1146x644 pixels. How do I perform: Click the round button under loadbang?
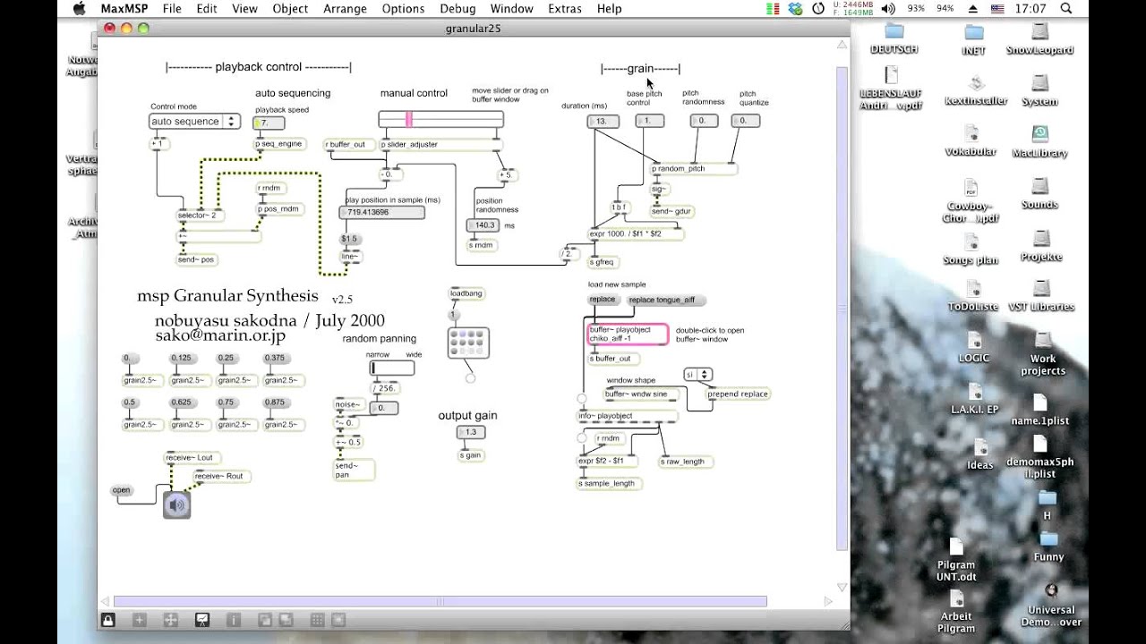click(454, 315)
